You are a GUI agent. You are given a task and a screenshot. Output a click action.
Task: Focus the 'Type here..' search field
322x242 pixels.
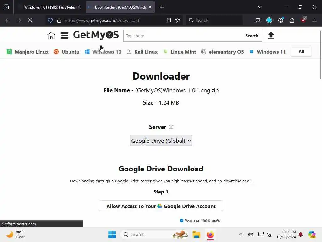pos(183,36)
